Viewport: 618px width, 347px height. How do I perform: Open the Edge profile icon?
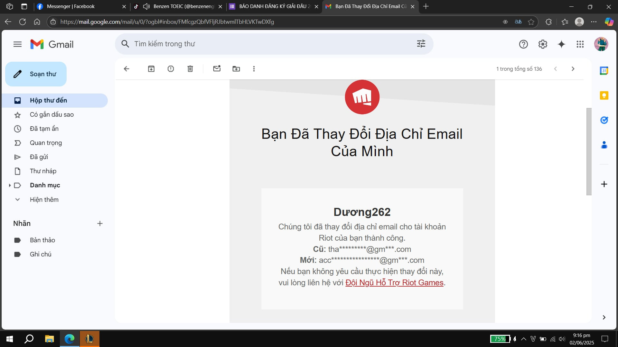579,22
